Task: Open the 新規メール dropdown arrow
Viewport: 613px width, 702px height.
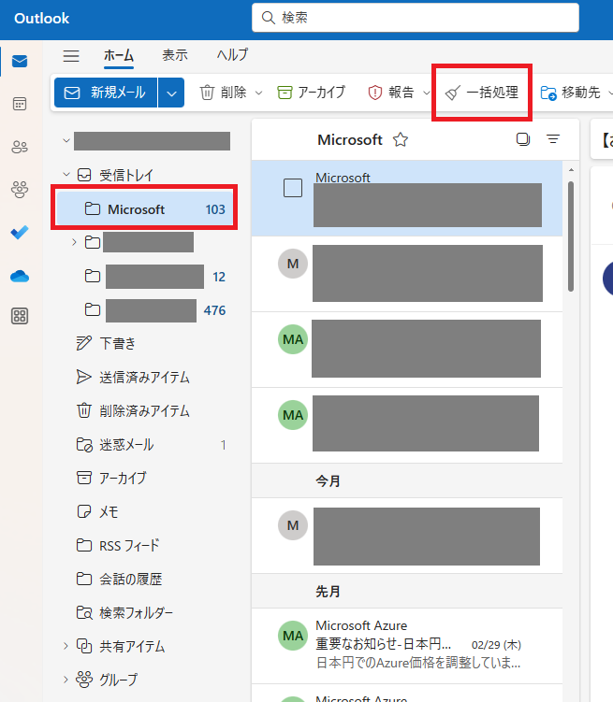Action: point(171,93)
